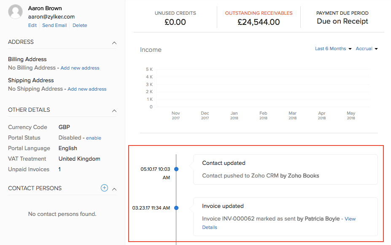Add new shipping address

[87, 89]
